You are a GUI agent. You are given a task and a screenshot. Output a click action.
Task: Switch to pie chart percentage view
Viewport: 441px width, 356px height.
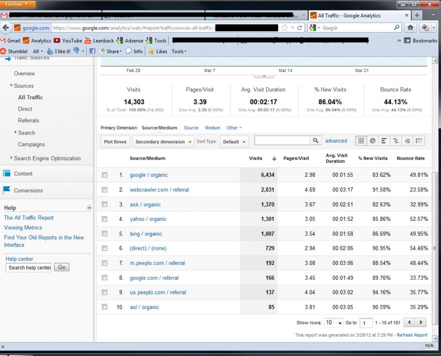coord(373,141)
